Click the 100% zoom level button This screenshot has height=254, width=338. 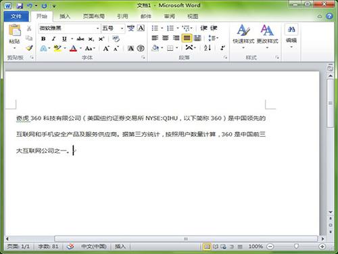(x=256, y=247)
